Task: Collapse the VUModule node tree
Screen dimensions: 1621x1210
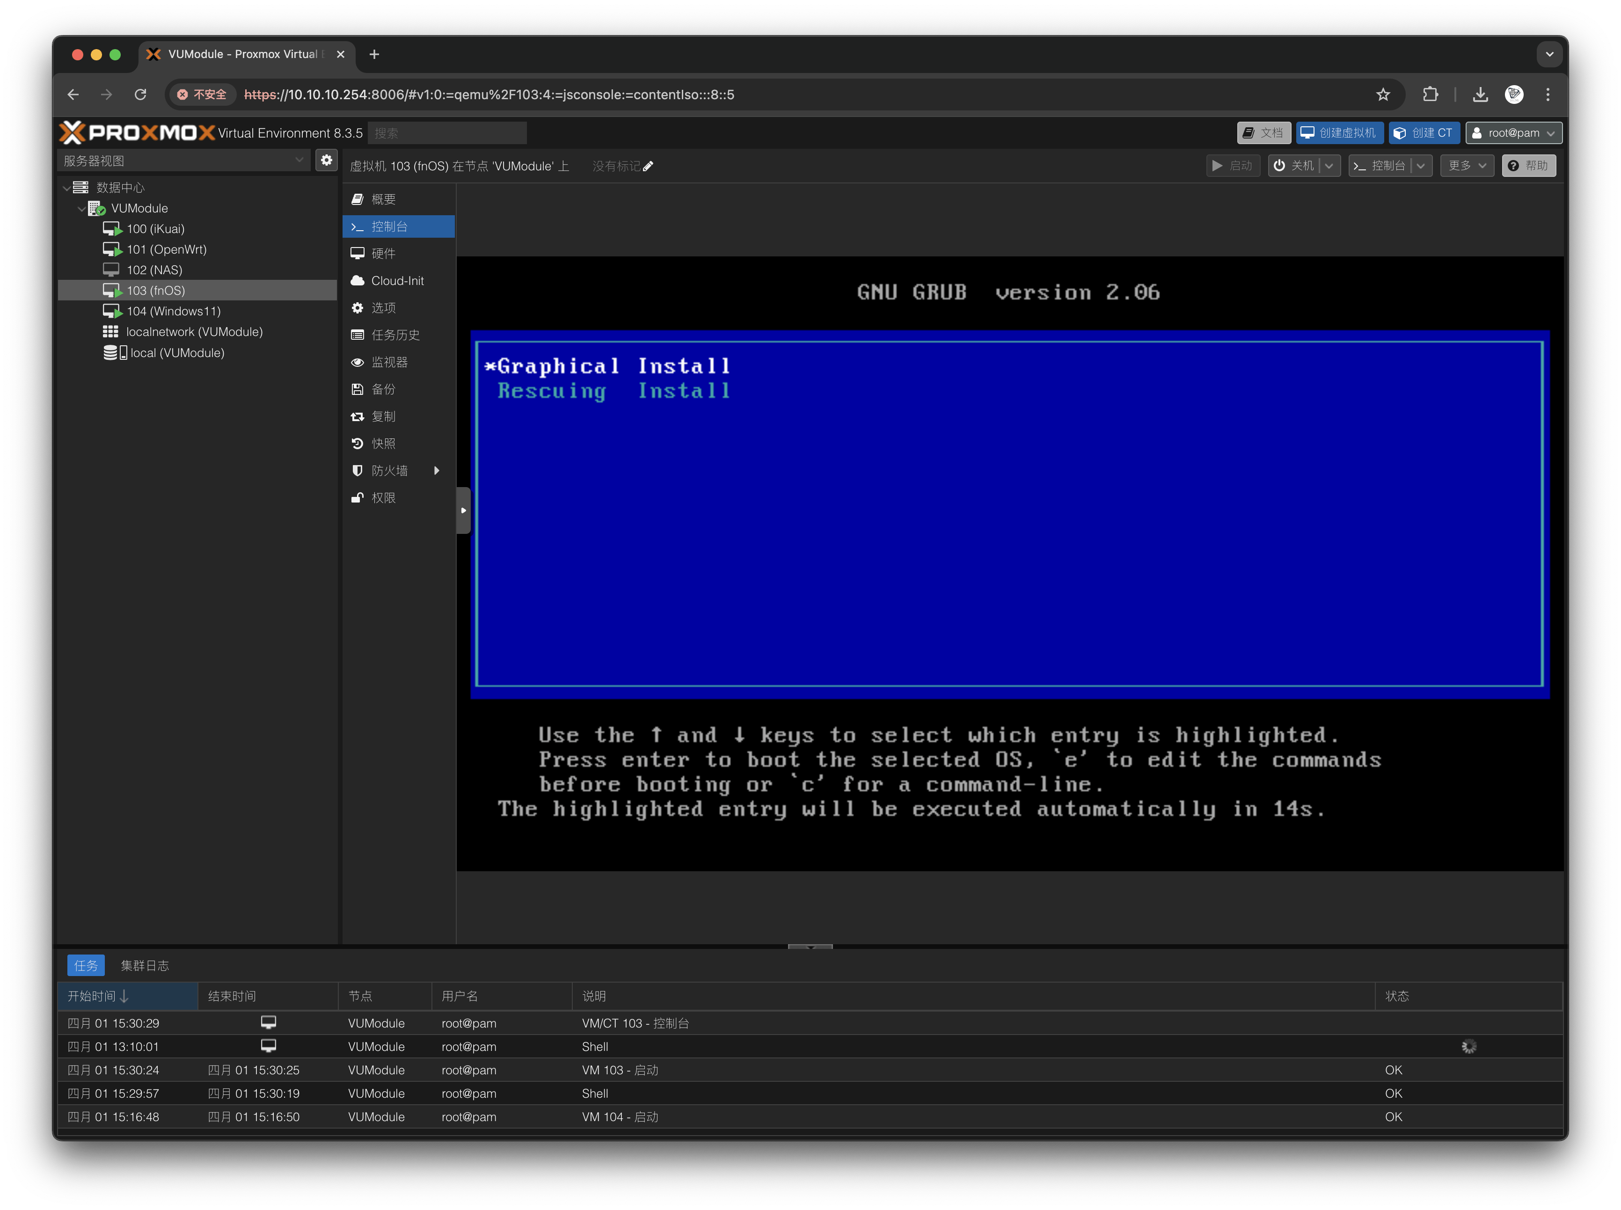Action: coord(81,209)
